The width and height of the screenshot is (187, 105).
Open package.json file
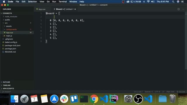pos(11,49)
